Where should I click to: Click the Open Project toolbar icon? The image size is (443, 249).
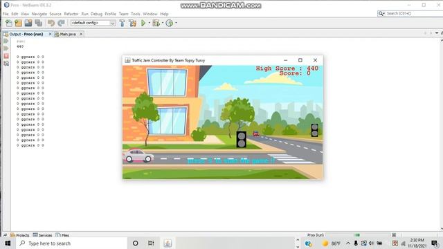click(x=28, y=23)
